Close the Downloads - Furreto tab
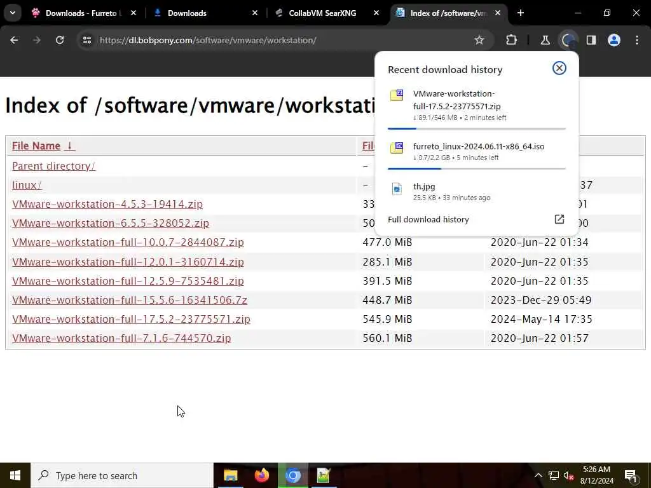The image size is (651, 488). click(134, 13)
